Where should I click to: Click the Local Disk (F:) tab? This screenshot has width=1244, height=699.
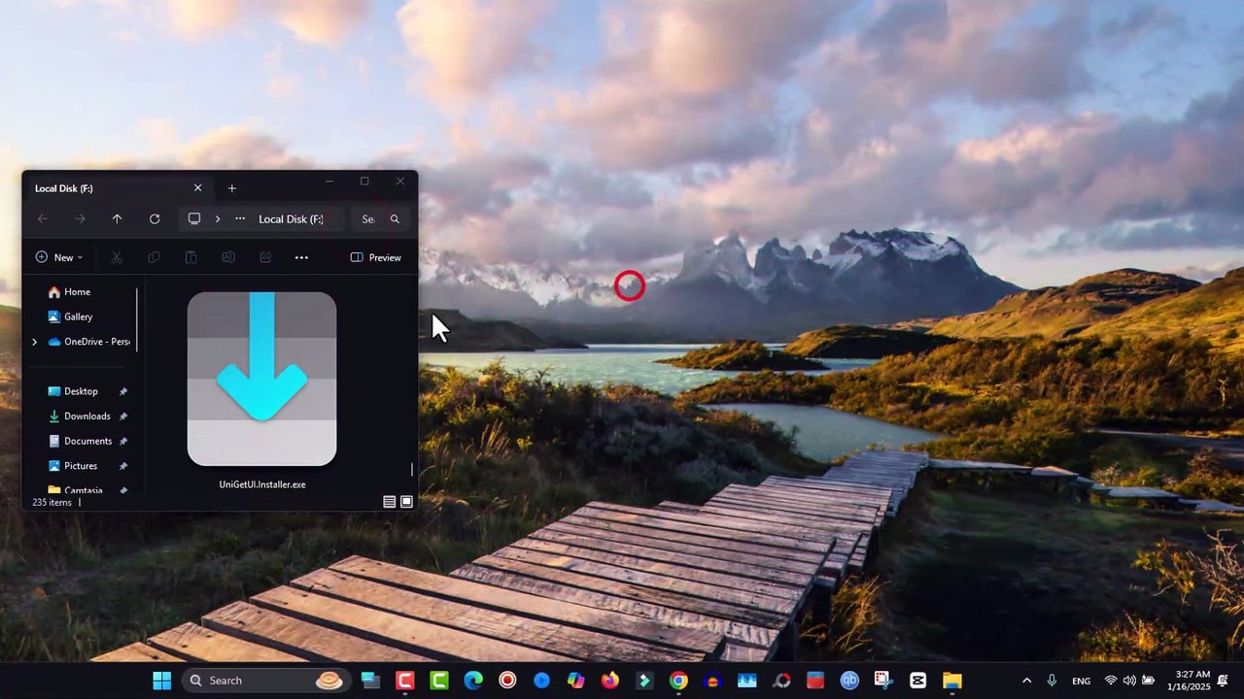click(117, 188)
